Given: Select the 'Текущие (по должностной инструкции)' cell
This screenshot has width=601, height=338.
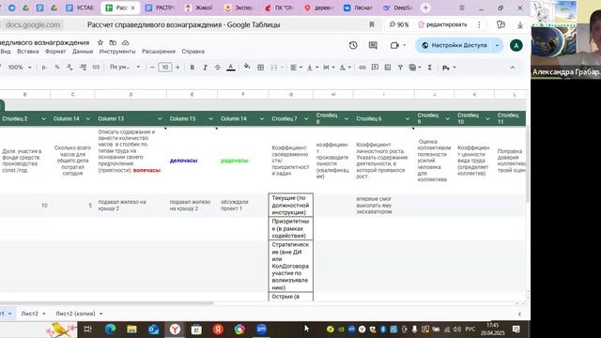Looking at the screenshot, I should coord(291,205).
